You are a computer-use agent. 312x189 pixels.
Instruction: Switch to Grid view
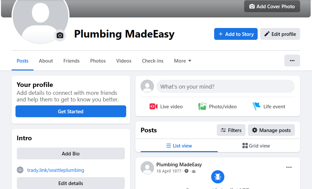click(256, 146)
